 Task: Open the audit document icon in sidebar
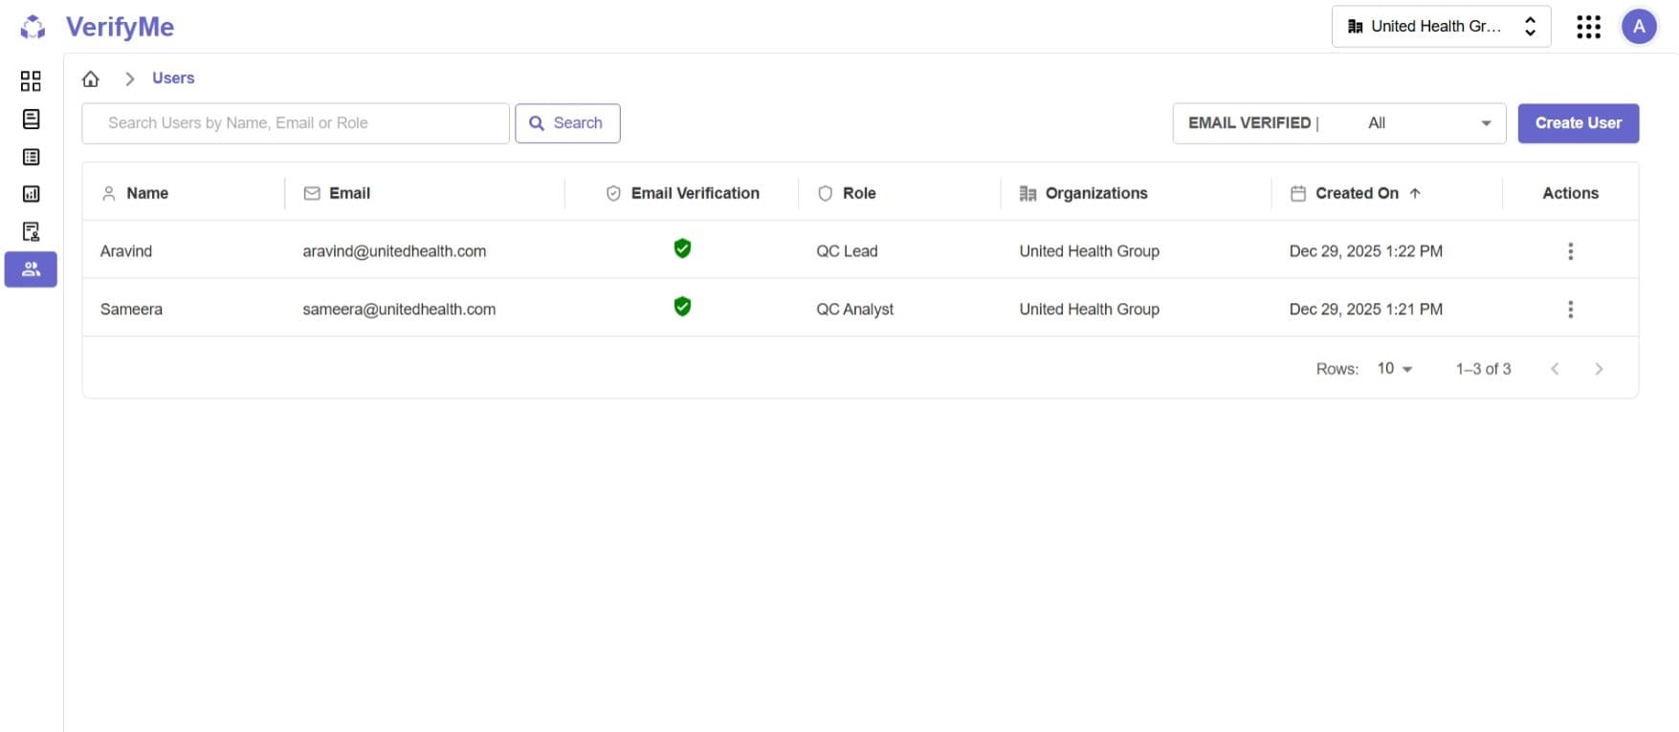31,231
